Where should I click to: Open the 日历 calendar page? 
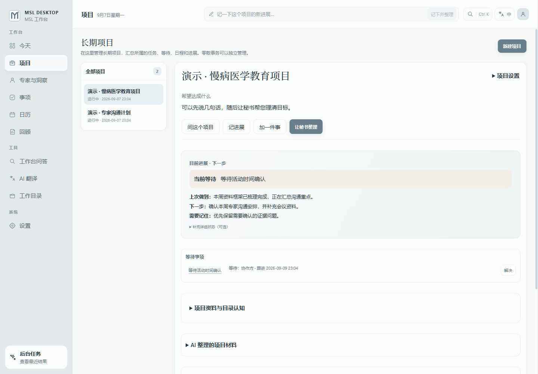(x=36, y=114)
